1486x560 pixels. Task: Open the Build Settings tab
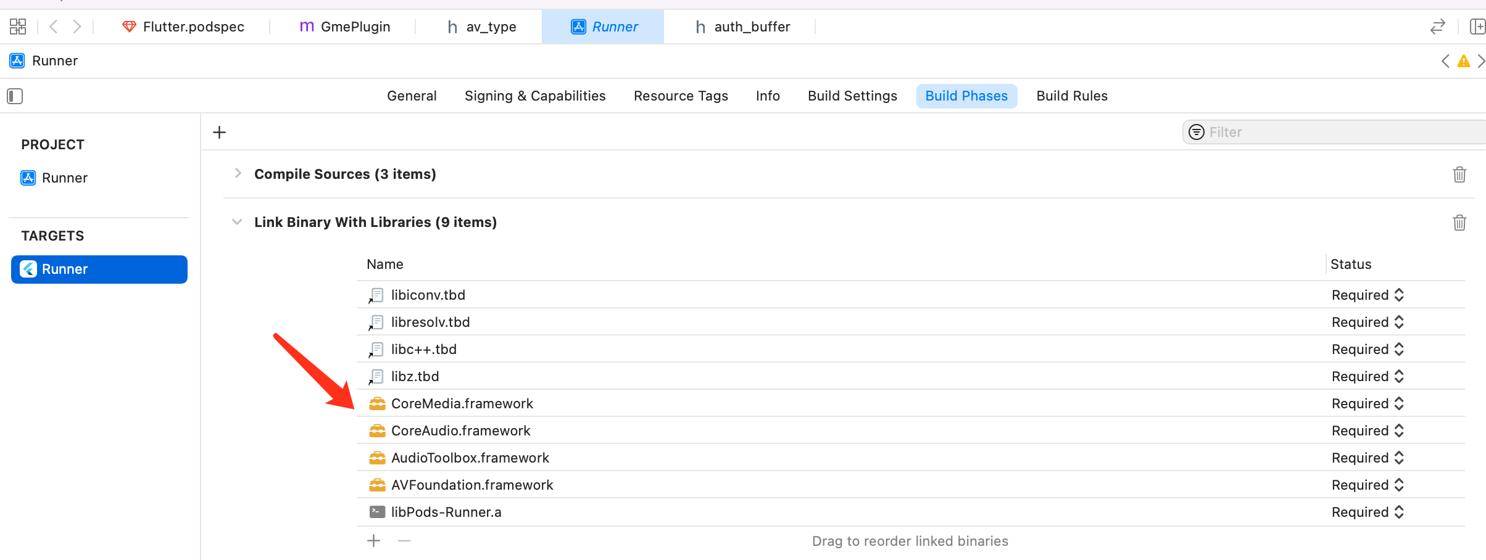(852, 96)
